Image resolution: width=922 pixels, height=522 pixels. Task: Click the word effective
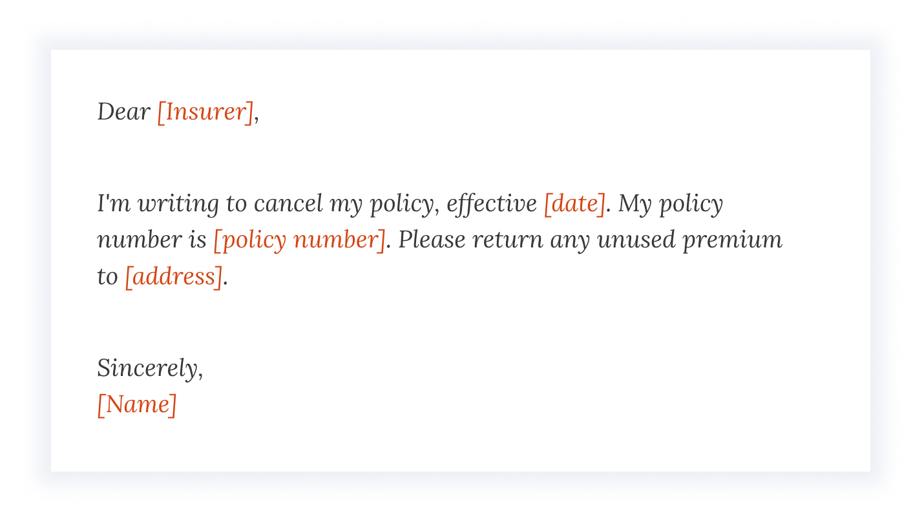tap(492, 204)
